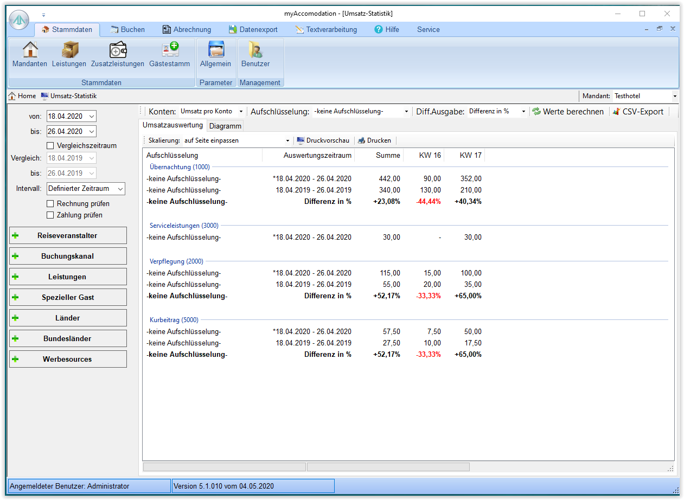Open Zusatzleistungen wallet icon
Image resolution: width=684 pixels, height=500 pixels.
point(118,50)
